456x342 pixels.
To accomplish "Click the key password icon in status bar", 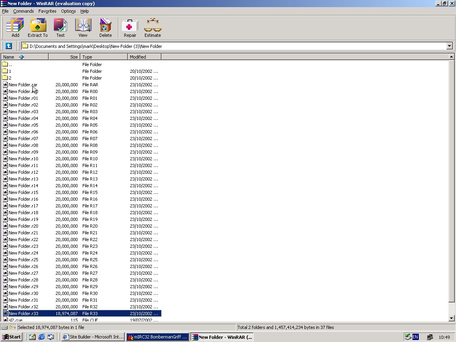I will click(x=12, y=327).
